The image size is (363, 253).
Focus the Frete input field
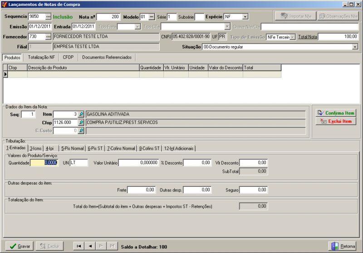(x=142, y=190)
